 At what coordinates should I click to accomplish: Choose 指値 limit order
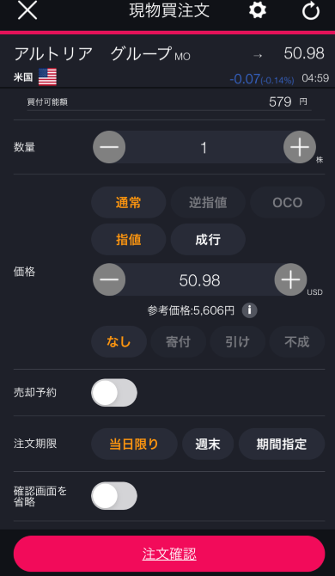pos(129,240)
